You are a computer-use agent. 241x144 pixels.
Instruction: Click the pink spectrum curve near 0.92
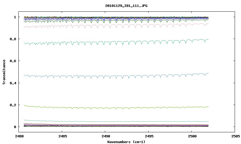point(116,26)
